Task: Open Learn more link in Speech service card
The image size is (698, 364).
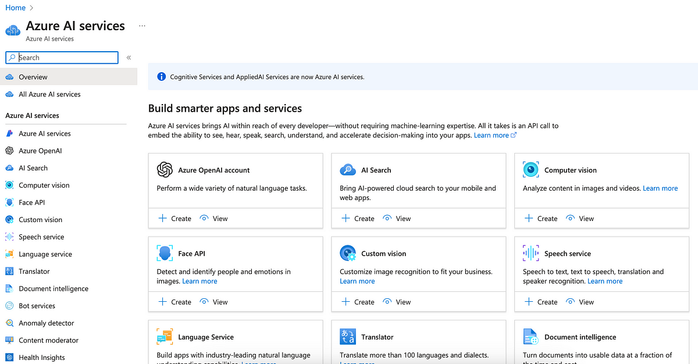Action: (x=605, y=281)
